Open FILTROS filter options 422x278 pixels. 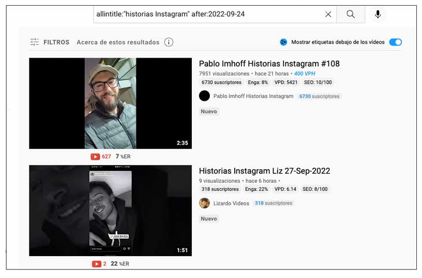[56, 42]
